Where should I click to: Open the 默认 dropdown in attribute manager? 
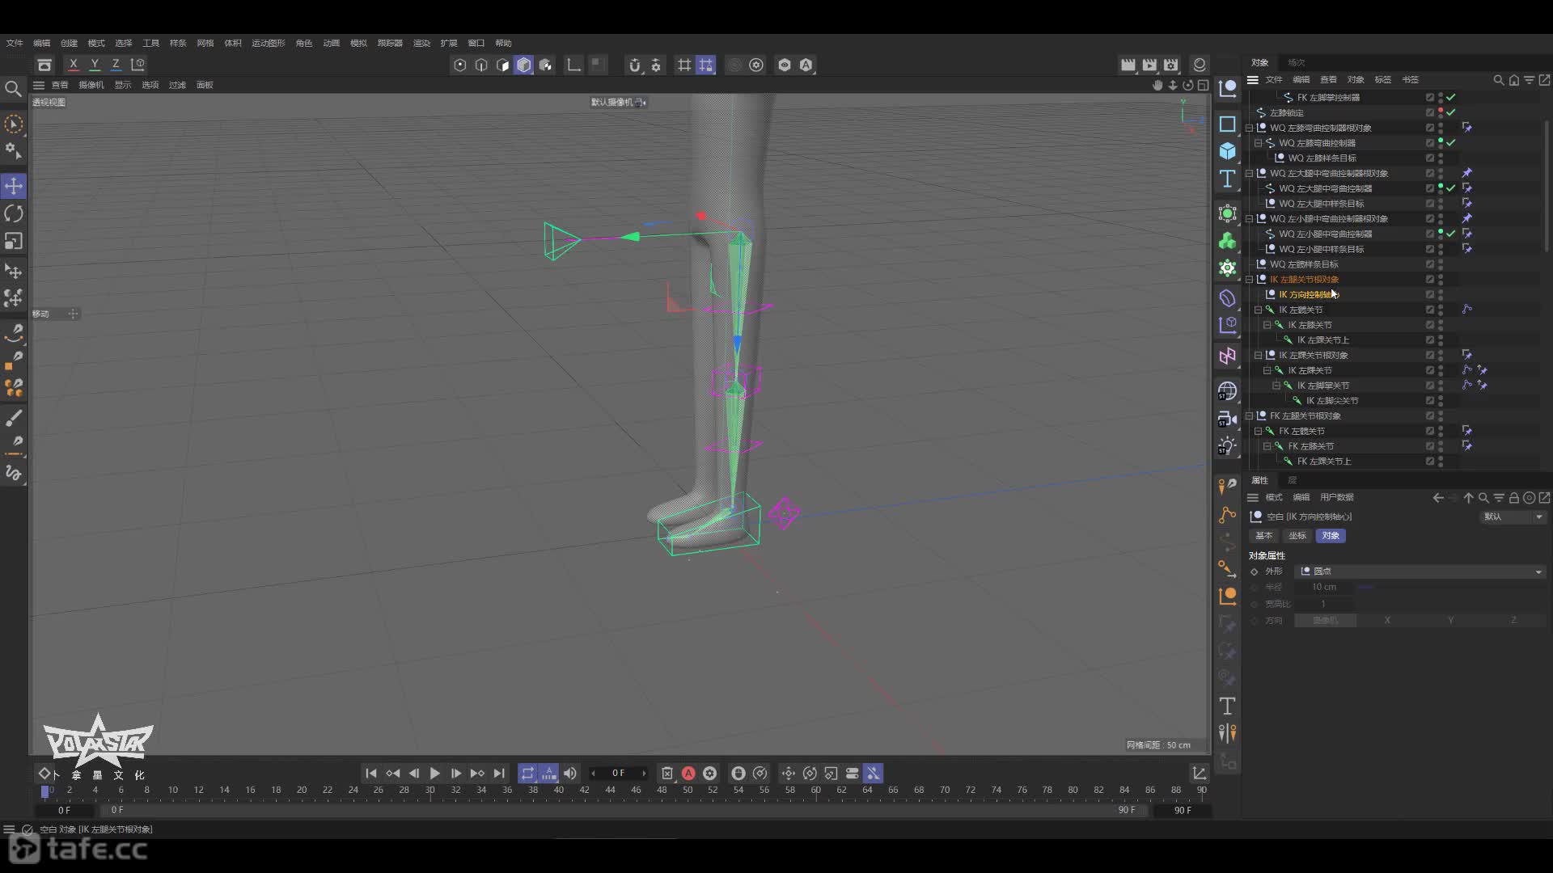pyautogui.click(x=1513, y=517)
